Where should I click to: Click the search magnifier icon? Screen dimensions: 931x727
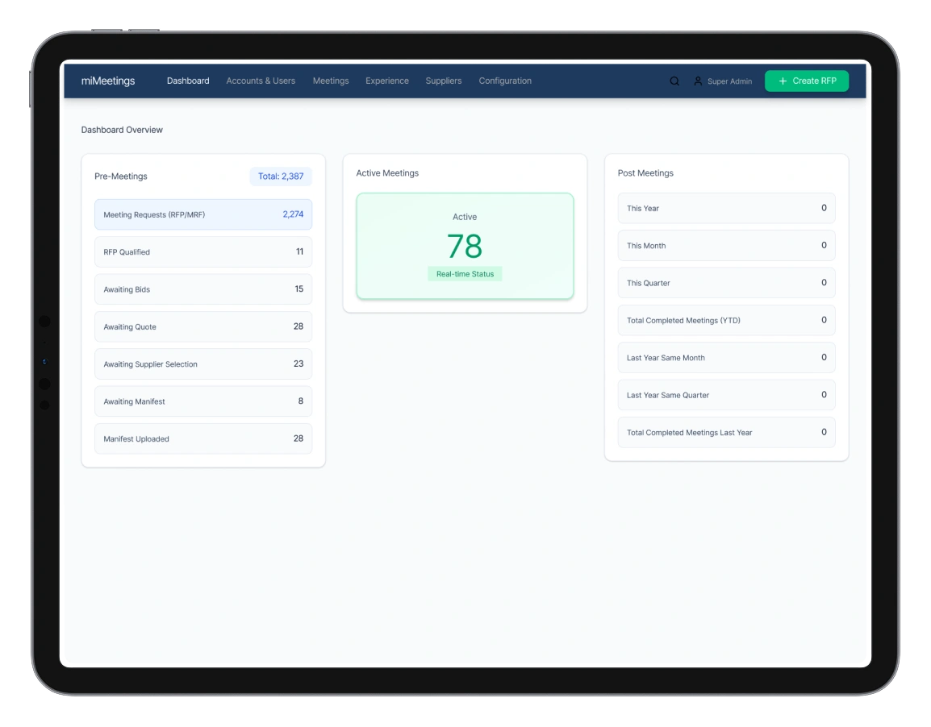(674, 81)
